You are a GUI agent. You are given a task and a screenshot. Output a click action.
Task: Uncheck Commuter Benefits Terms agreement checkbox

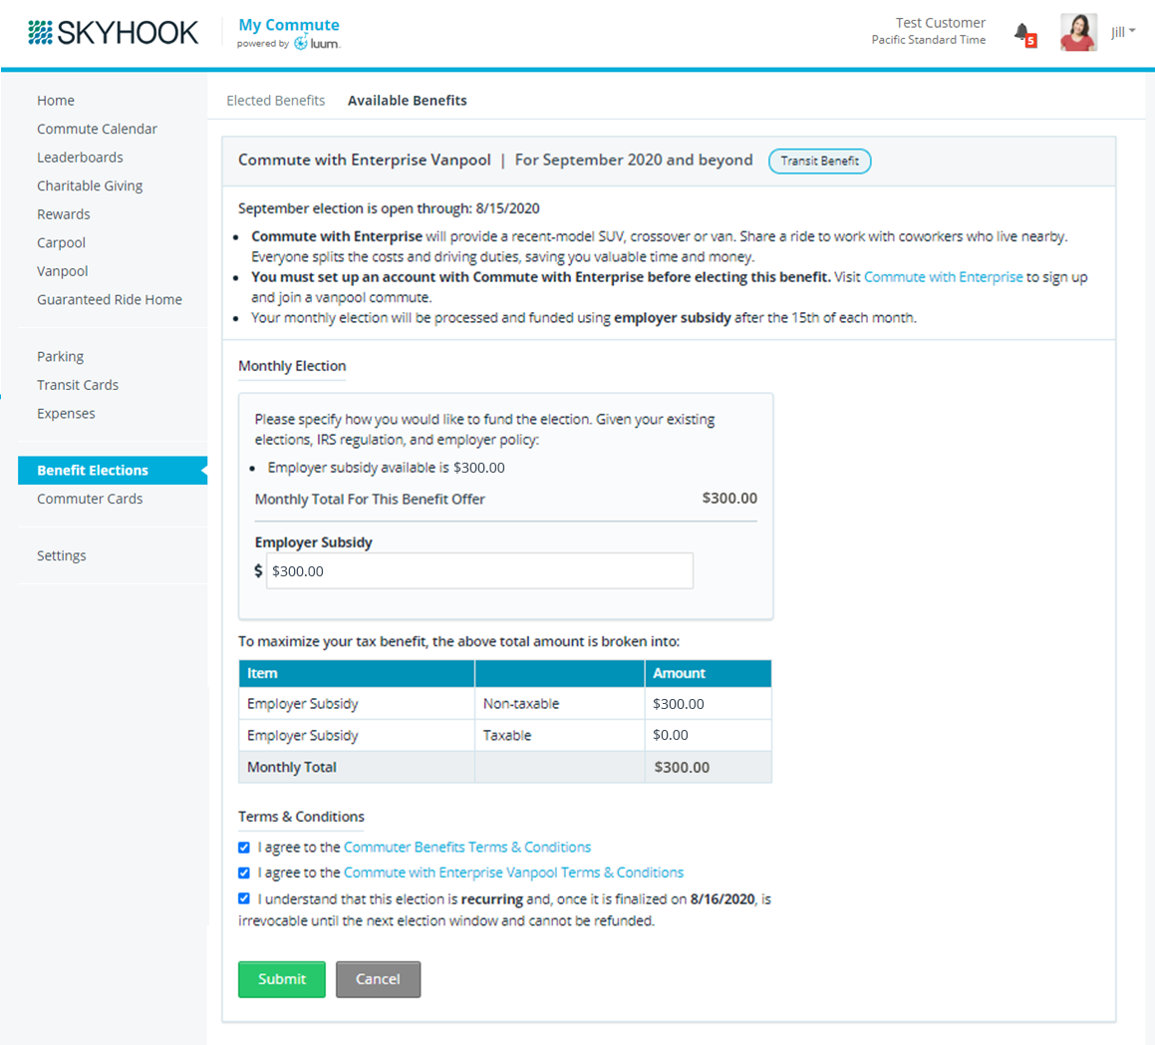244,848
